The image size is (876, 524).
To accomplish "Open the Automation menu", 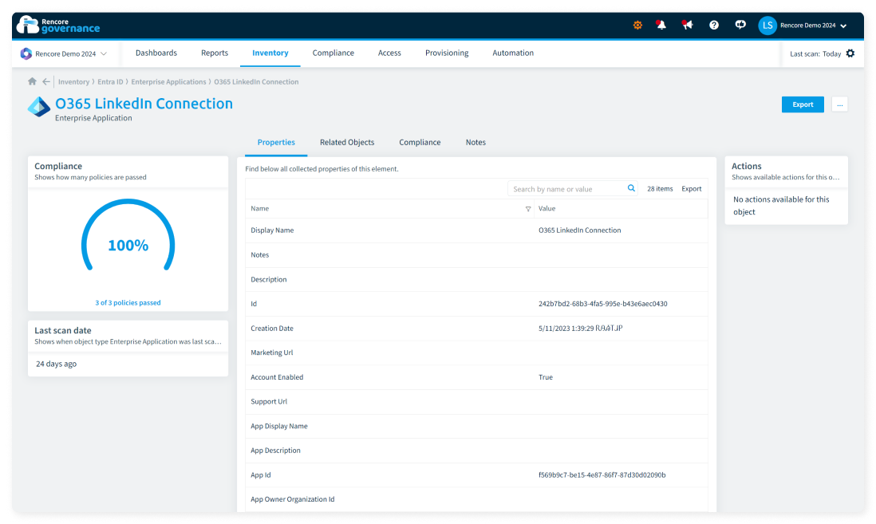I will (513, 53).
